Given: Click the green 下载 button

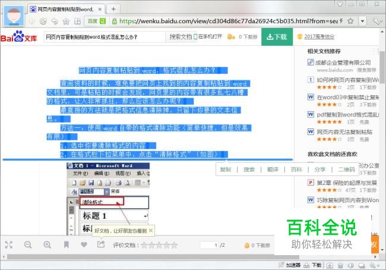Looking at the screenshot, I should tap(277, 37).
